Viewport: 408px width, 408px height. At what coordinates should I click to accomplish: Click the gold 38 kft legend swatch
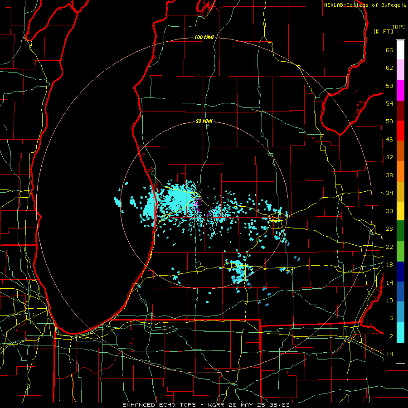400,192
